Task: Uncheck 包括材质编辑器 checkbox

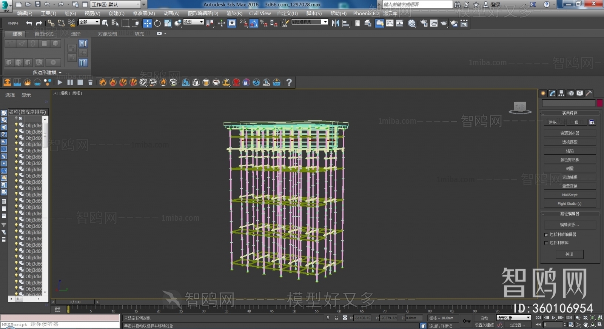Action: point(546,235)
